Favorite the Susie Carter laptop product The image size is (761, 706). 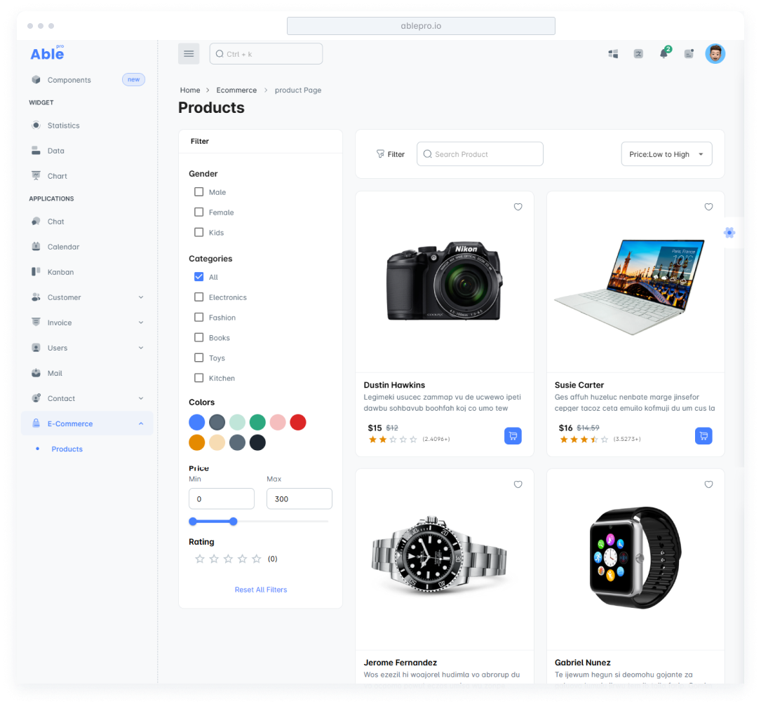(x=708, y=207)
